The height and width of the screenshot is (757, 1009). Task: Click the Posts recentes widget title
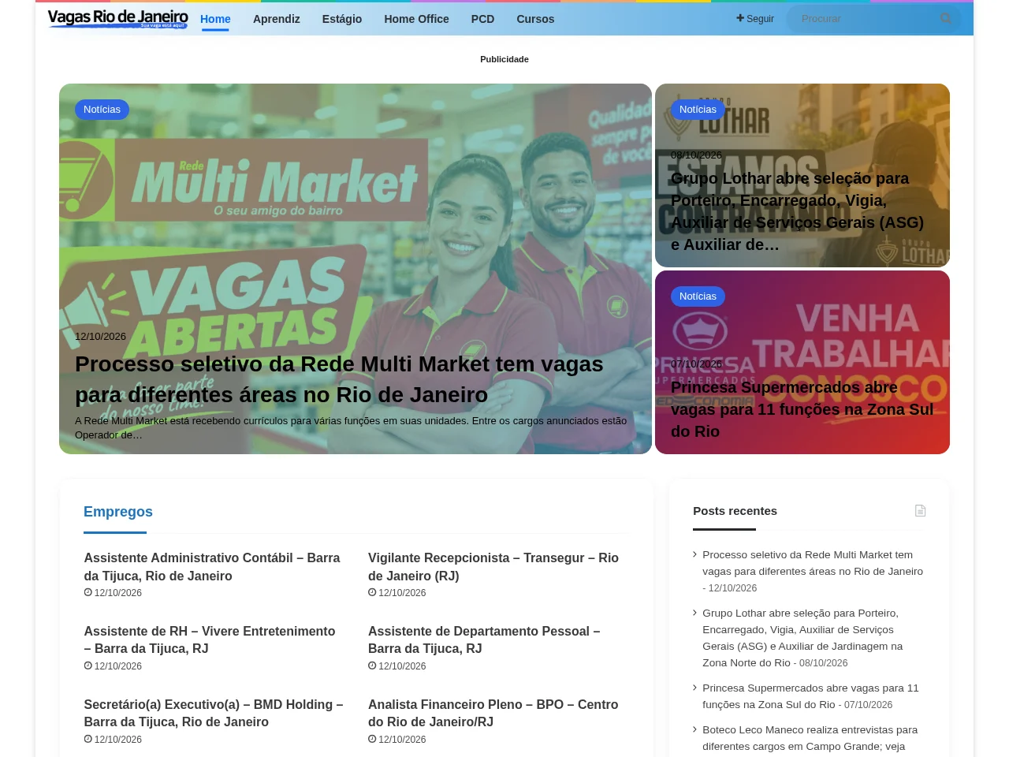point(735,511)
